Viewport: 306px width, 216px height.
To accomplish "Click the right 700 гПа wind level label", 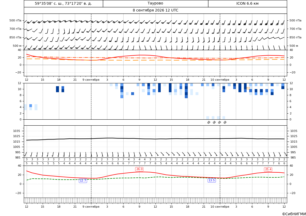I will 295,29.
